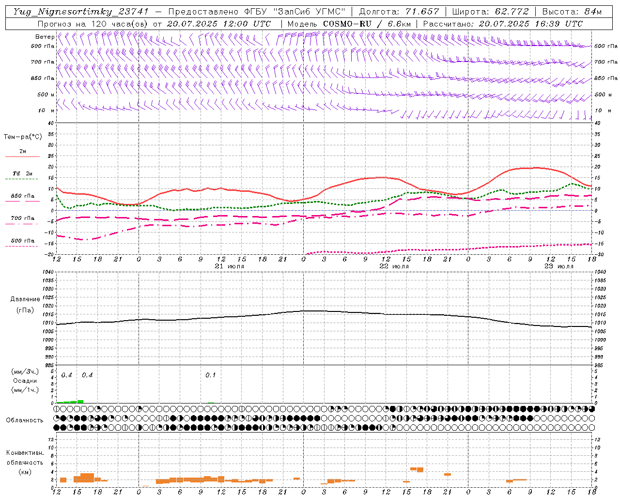Click the solid red line sample under 2м legend
Screen dimensions: 620x496
pos(22,156)
